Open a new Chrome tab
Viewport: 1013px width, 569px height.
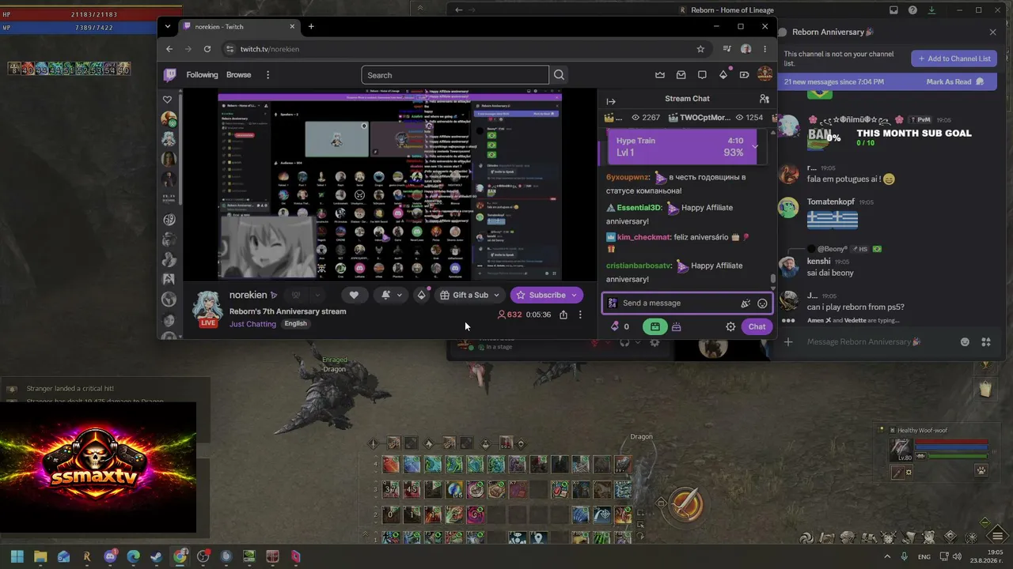click(x=311, y=26)
